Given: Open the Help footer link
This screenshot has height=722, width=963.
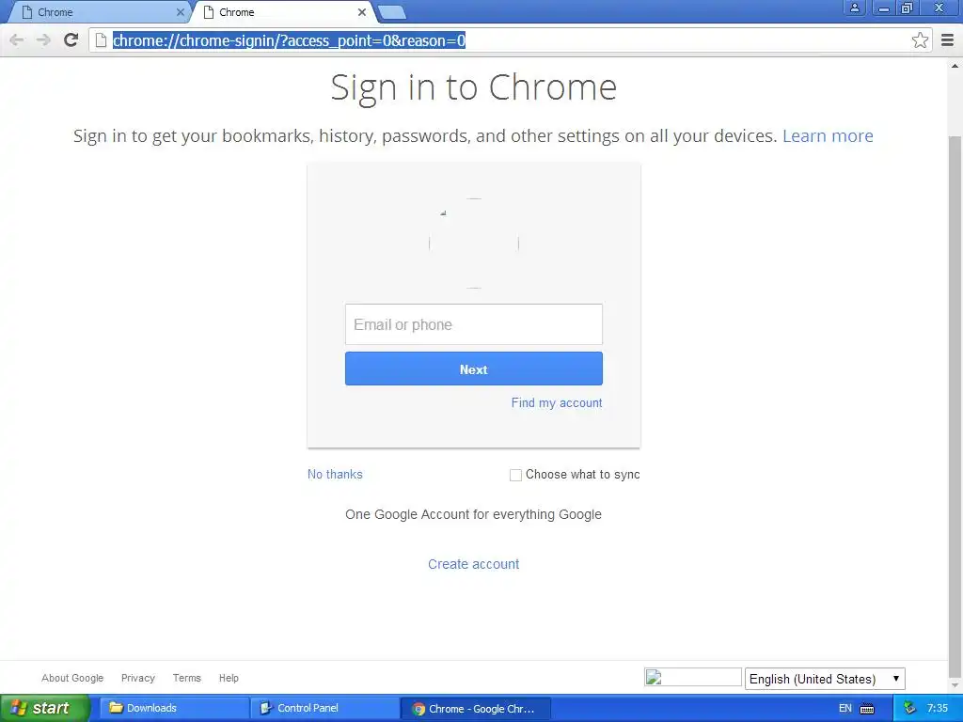Looking at the screenshot, I should 229,678.
